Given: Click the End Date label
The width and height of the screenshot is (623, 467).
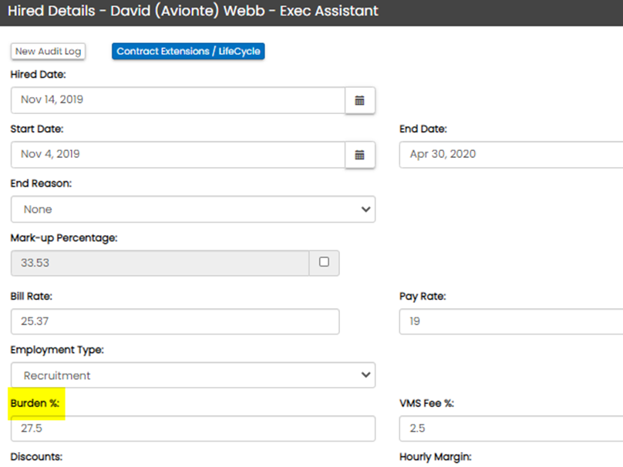Looking at the screenshot, I should click(x=423, y=129).
